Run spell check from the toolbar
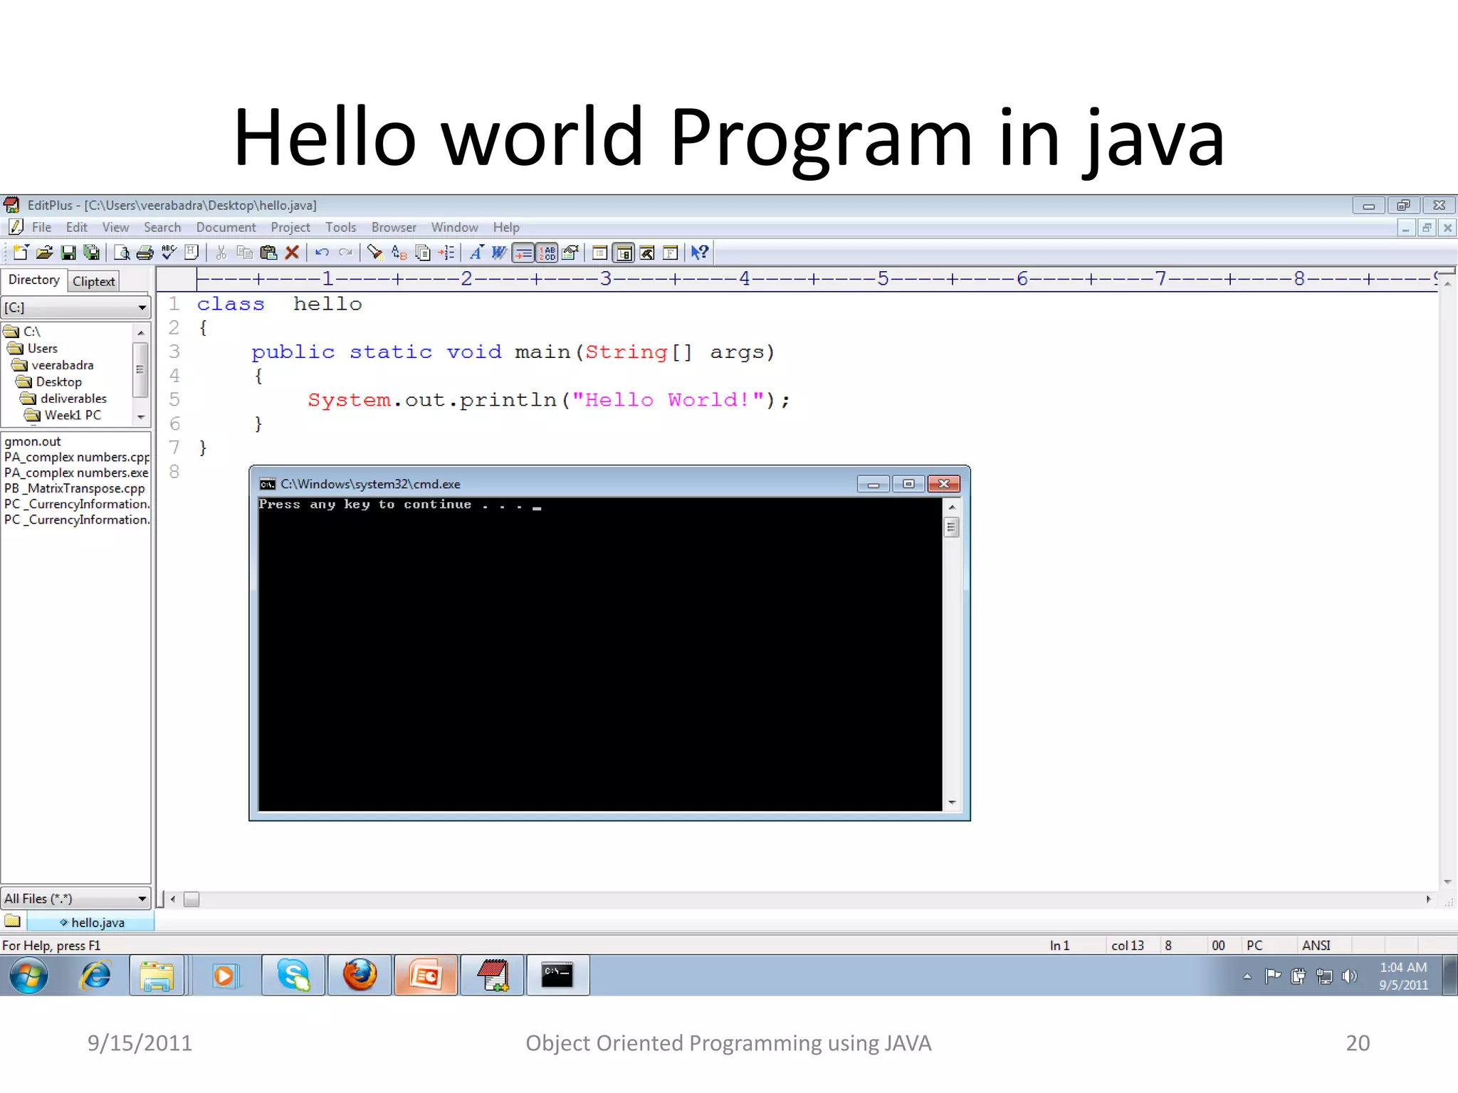The width and height of the screenshot is (1458, 1093). click(168, 253)
